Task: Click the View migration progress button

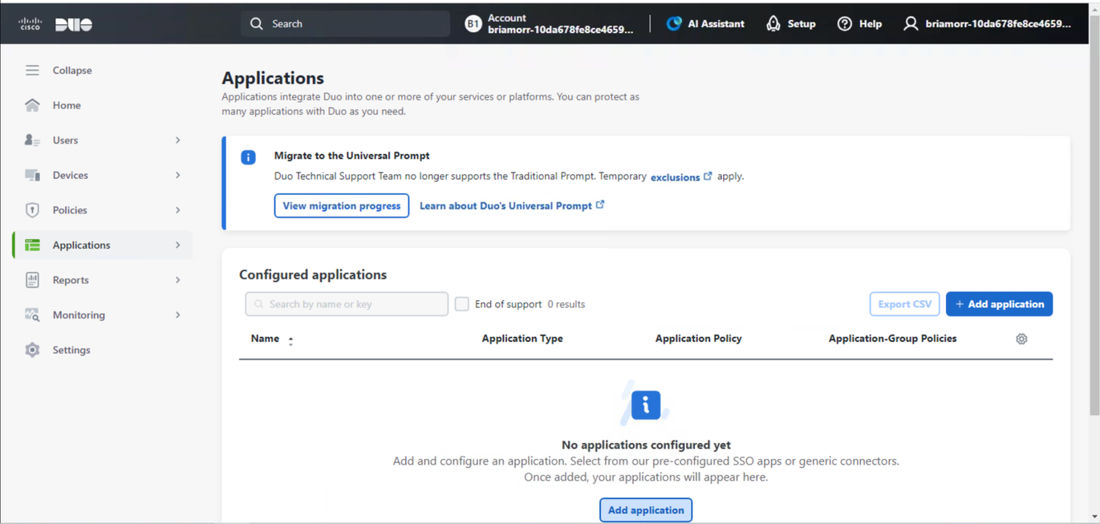Action: tap(341, 205)
